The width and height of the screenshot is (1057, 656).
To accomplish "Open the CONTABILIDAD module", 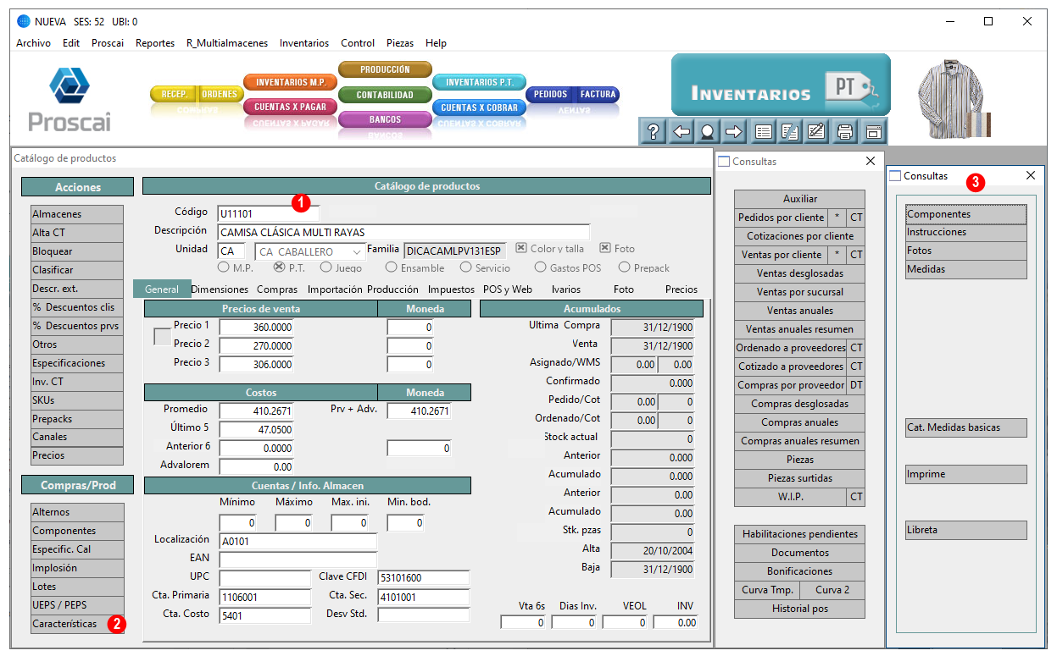I will point(385,95).
